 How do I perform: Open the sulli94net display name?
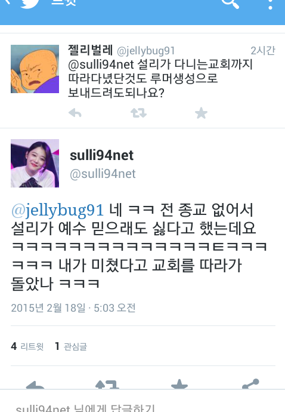point(101,155)
